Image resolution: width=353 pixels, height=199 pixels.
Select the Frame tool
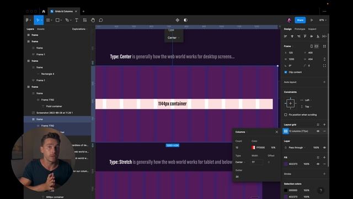tap(48, 20)
